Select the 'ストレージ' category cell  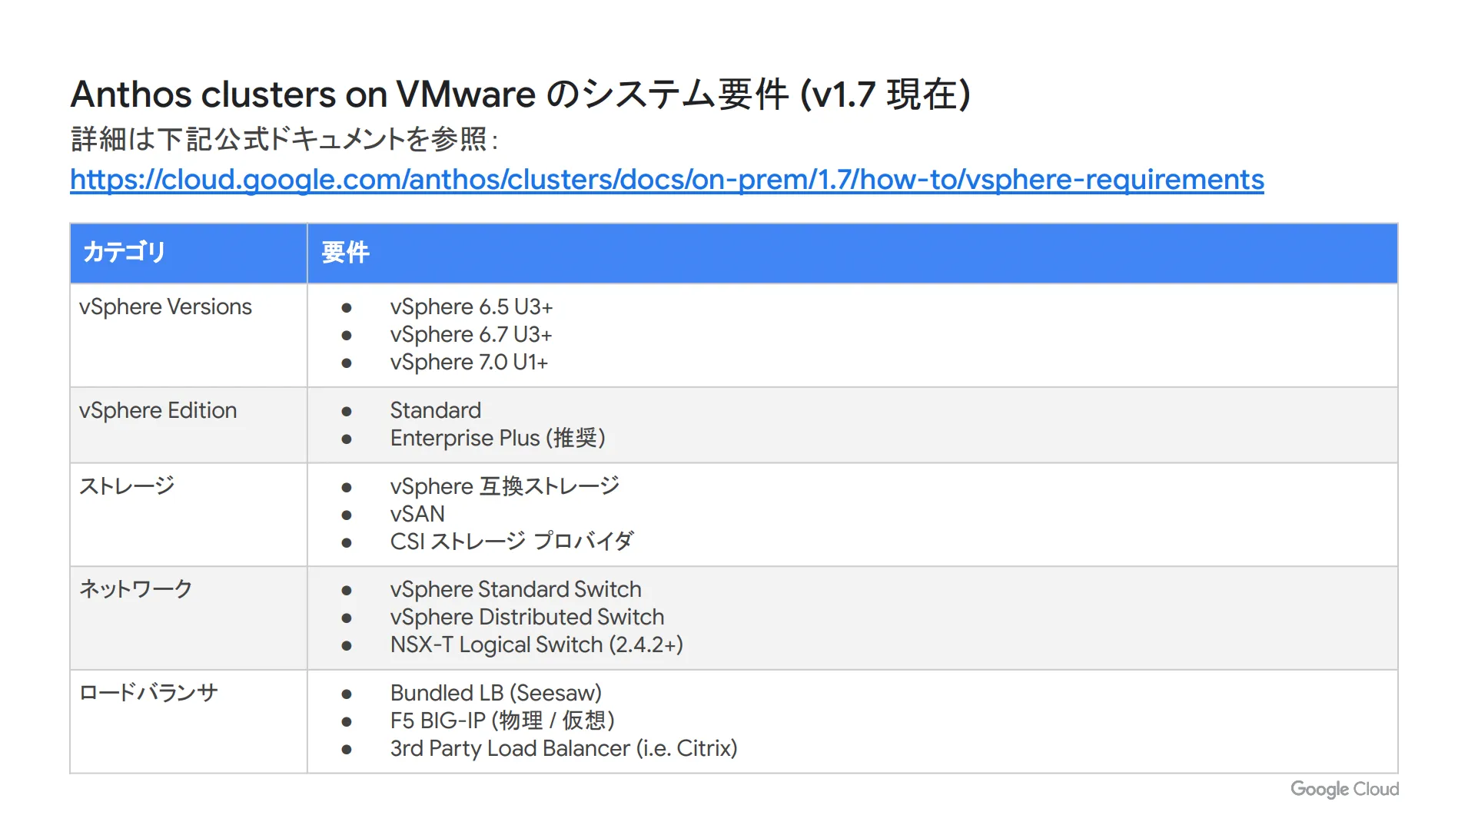click(x=188, y=515)
